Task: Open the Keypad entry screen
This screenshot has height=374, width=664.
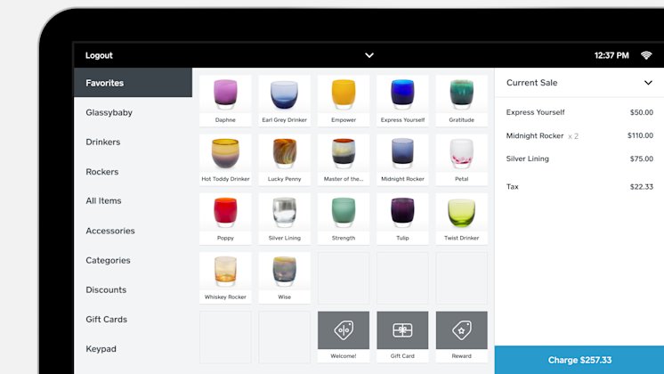Action: point(133,348)
